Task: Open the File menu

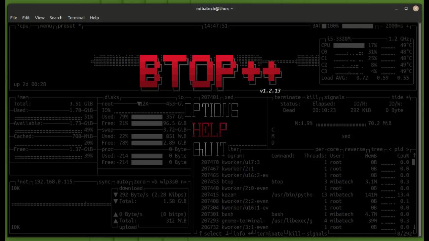Action: point(14,18)
